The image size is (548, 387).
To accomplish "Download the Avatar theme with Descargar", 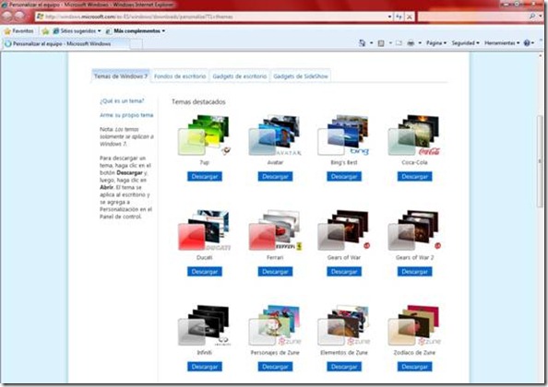I will (x=275, y=177).
